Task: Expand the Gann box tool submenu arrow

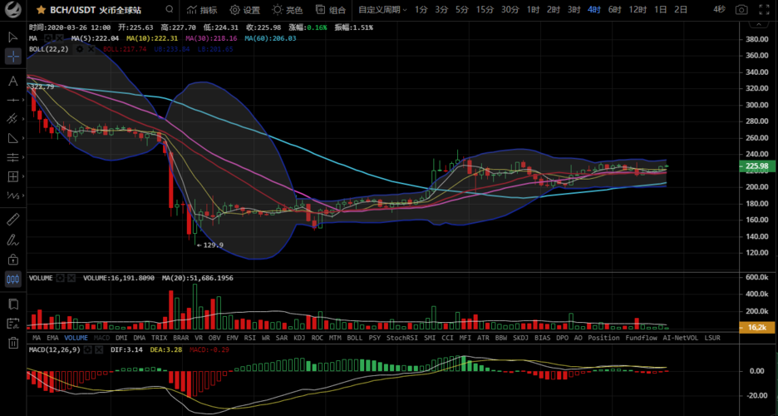Action: point(22,176)
